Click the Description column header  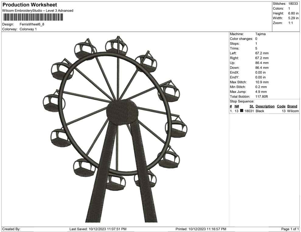click(265, 106)
